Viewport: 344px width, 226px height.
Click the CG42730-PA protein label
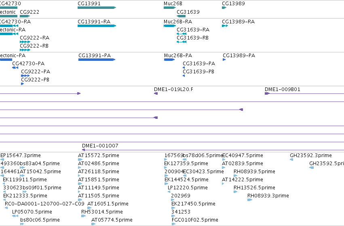pos(29,64)
